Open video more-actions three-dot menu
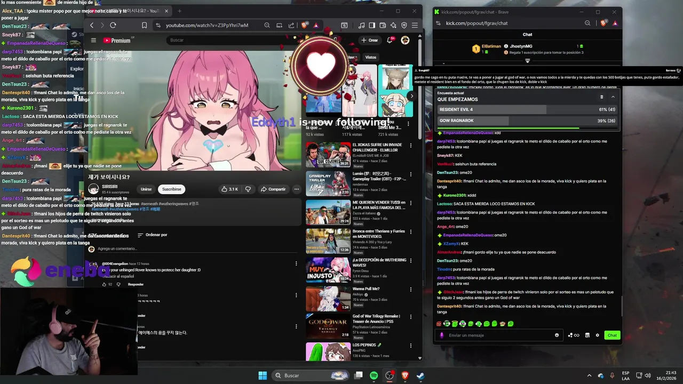This screenshot has height=384, width=683. coord(297,189)
